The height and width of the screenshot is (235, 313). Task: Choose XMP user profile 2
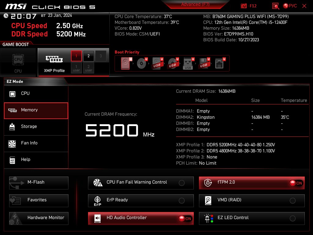(x=88, y=68)
